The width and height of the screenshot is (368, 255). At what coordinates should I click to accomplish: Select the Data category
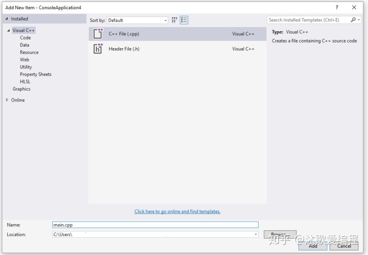pos(25,45)
